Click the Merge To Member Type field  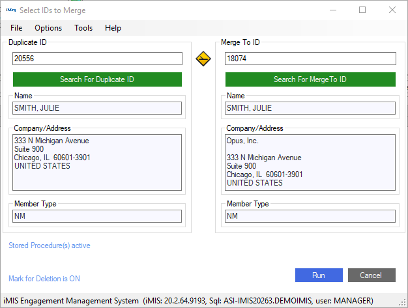click(310, 216)
